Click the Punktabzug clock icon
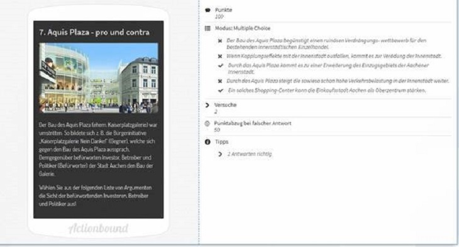 207,123
